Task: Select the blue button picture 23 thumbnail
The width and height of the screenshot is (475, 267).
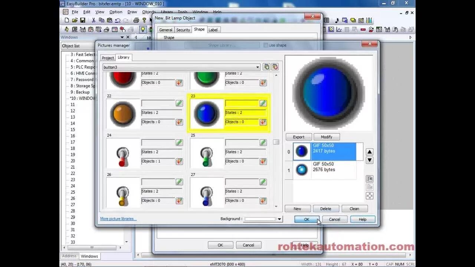Action: (x=207, y=113)
